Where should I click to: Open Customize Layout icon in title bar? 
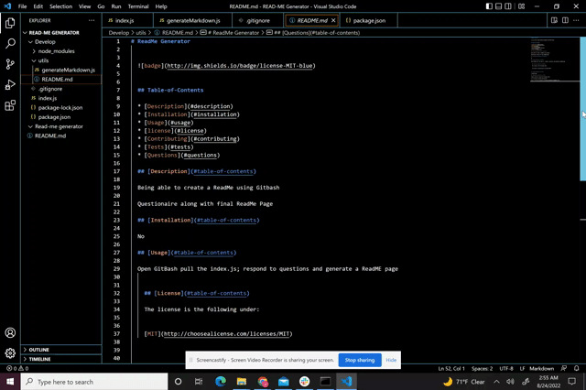click(521, 6)
